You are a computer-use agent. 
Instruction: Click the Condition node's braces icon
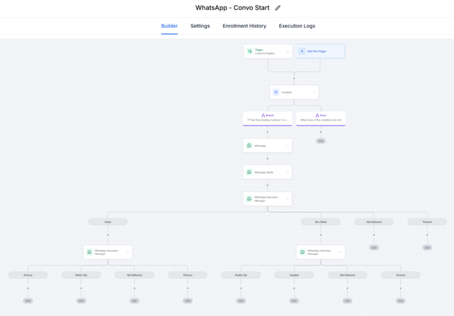pyautogui.click(x=276, y=92)
